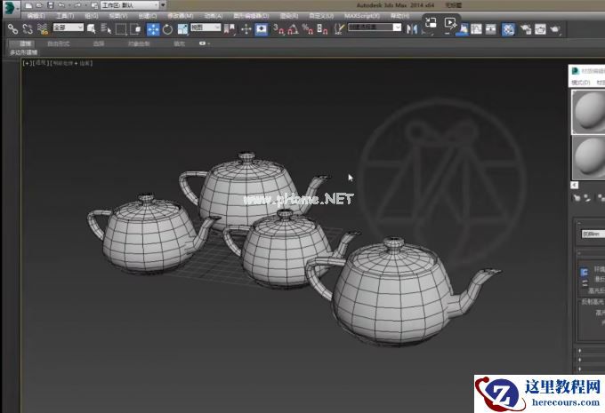
Task: Activate the Select and Scale tool
Action: click(x=182, y=29)
